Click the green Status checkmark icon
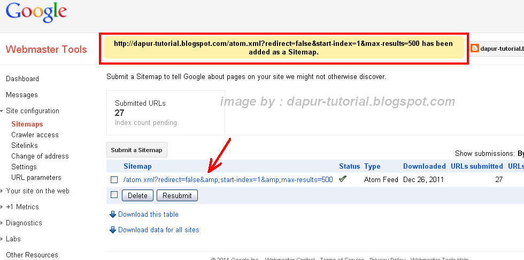Viewport: 524px width, 260px height. coord(342,179)
